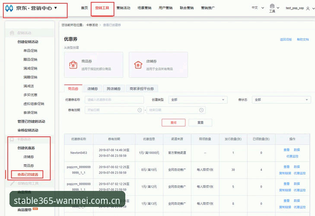Select 赠品促销 in the sidebar
The image size is (315, 216).
pyautogui.click(x=30, y=60)
